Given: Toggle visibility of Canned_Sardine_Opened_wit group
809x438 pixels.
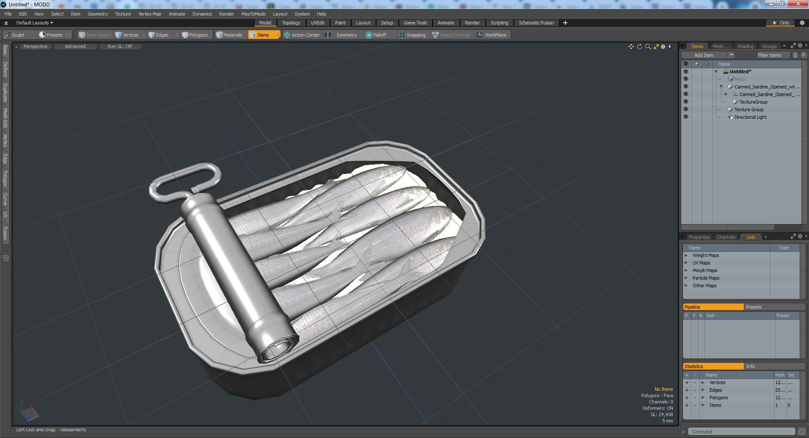Looking at the screenshot, I should [685, 87].
